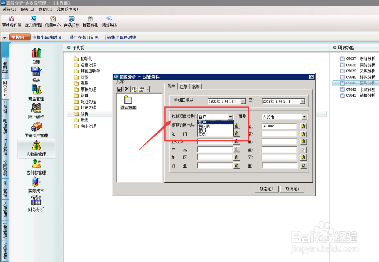Click save scheme icon in 方案 toolbar

click(119, 89)
